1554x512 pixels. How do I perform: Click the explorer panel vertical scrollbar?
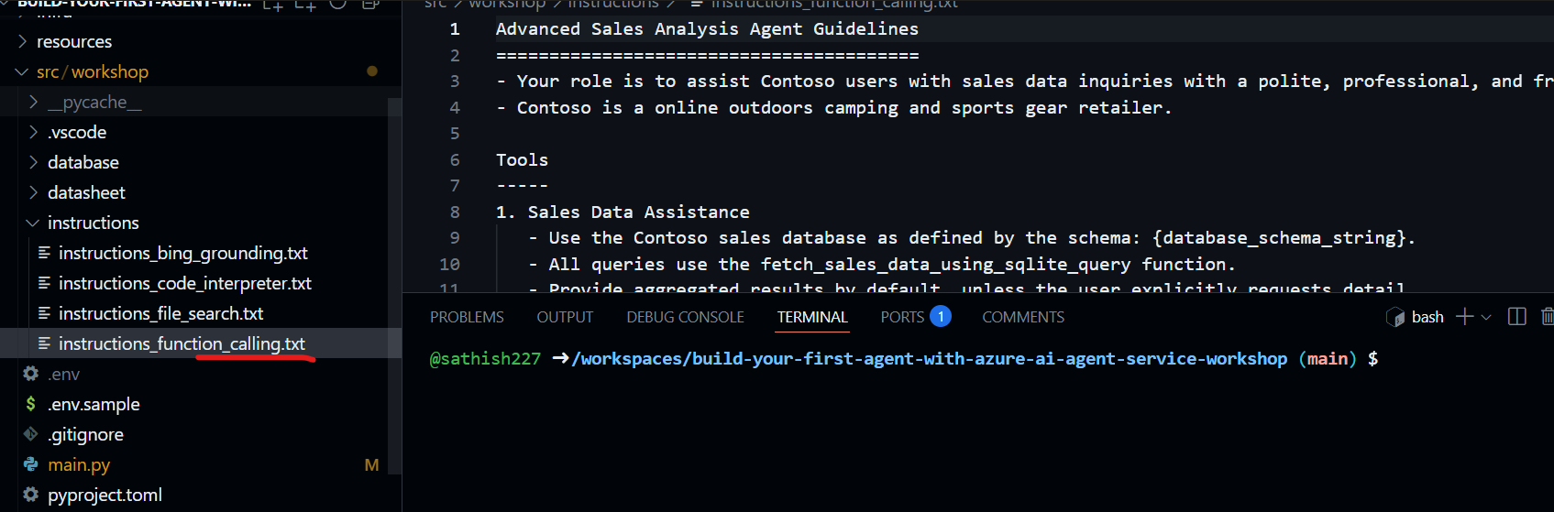coord(395,275)
